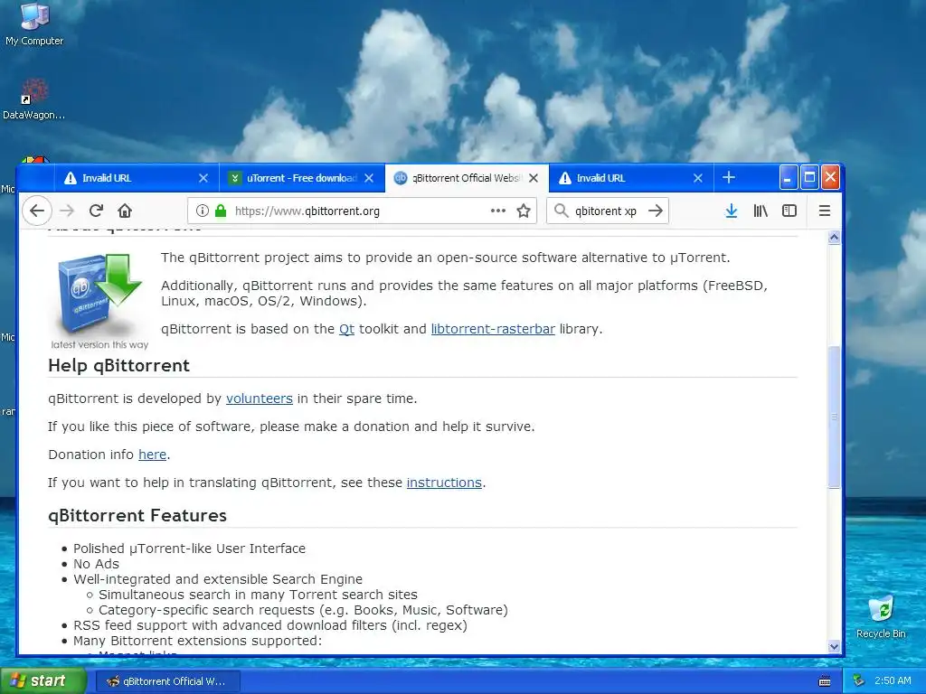
Task: Click the page scrollbar down arrow
Action: (834, 646)
